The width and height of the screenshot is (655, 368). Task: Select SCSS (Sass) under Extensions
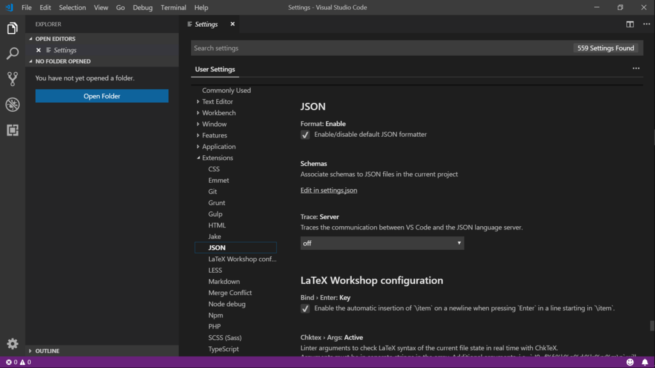pos(225,338)
